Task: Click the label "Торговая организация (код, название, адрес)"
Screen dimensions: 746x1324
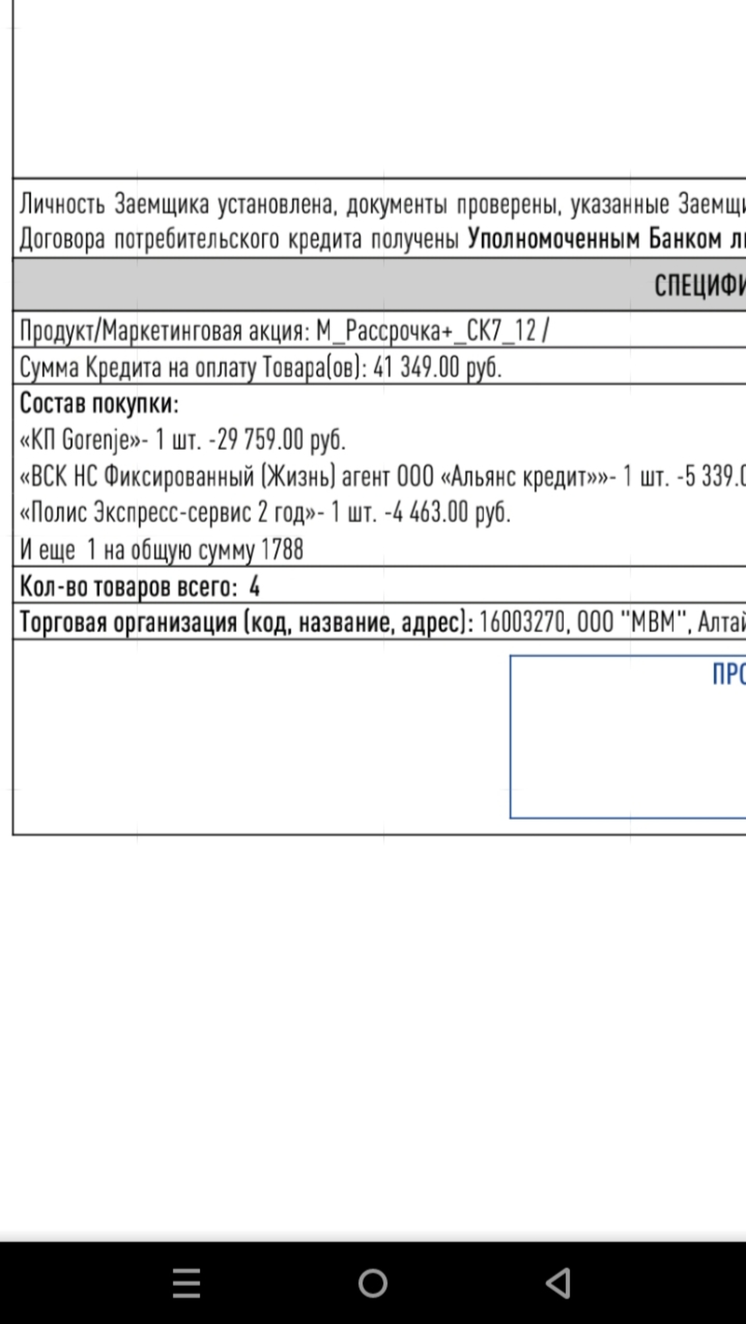Action: coord(246,622)
